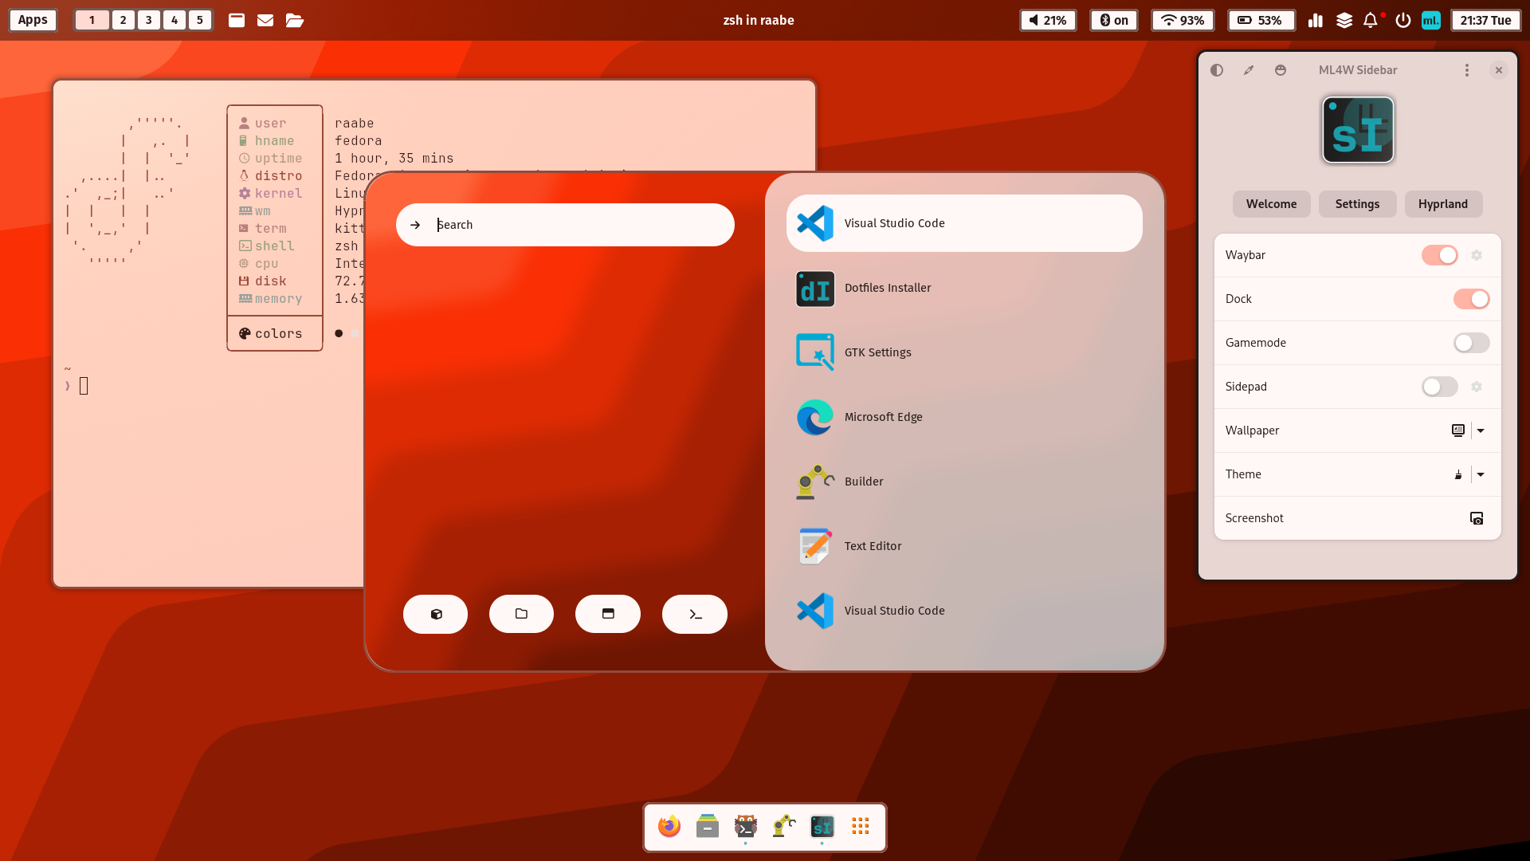The height and width of the screenshot is (861, 1530).
Task: Click the Firefox icon in the dock
Action: (669, 826)
